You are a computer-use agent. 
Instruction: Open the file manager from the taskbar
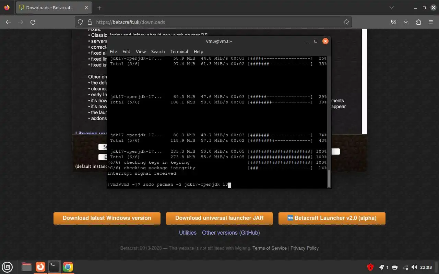[x=26, y=267]
